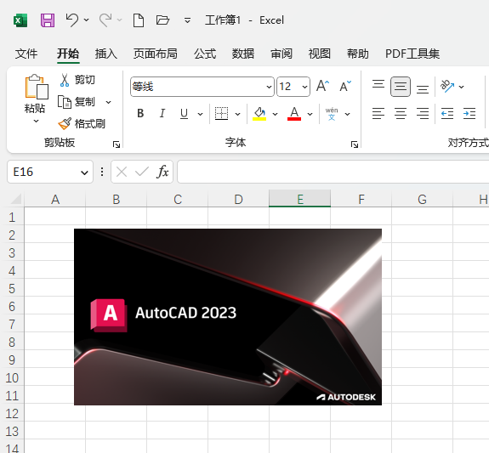Center text horizontally

click(401, 114)
